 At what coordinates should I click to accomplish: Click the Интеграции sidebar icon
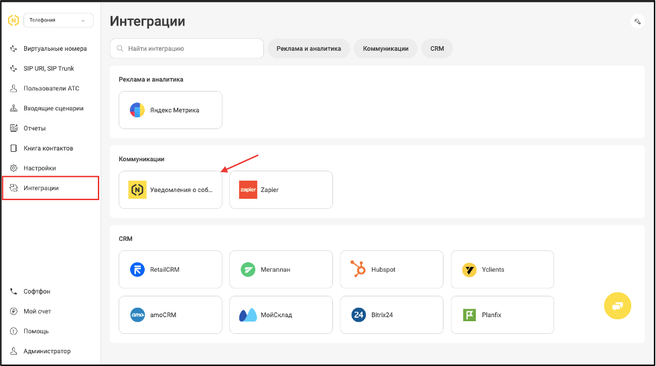[x=13, y=188]
